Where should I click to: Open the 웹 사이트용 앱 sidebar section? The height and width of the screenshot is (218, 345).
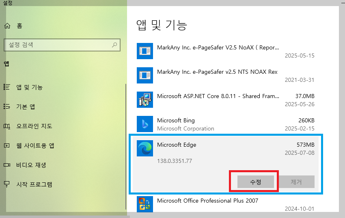click(x=35, y=145)
